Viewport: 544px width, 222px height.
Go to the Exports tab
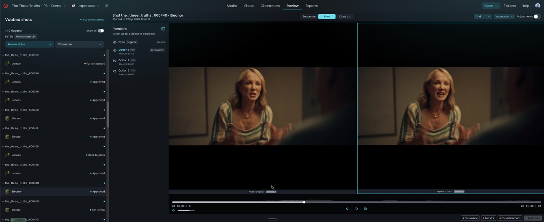coord(311,6)
